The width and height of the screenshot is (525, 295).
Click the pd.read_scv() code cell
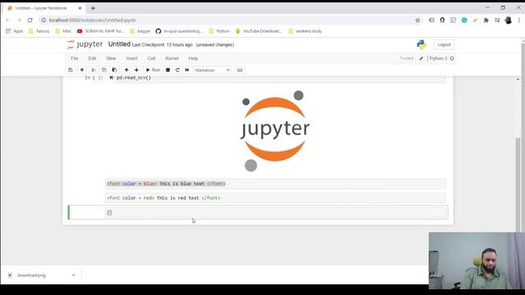tap(281, 79)
